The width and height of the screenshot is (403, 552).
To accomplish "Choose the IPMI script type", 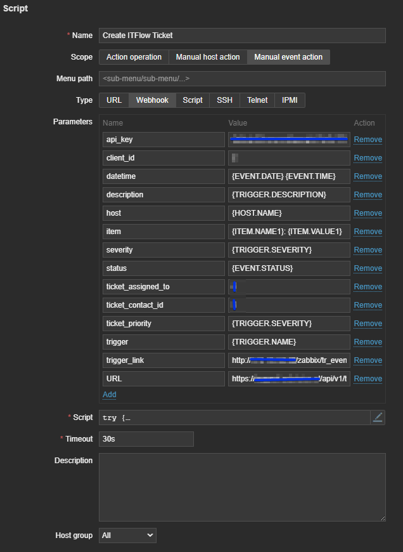I will (x=290, y=100).
